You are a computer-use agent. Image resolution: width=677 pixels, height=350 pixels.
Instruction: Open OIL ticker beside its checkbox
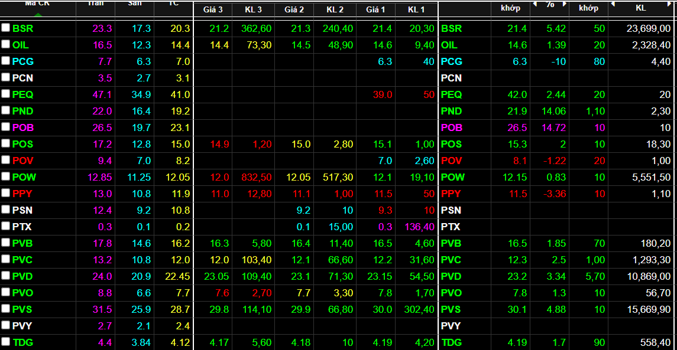click(x=20, y=45)
